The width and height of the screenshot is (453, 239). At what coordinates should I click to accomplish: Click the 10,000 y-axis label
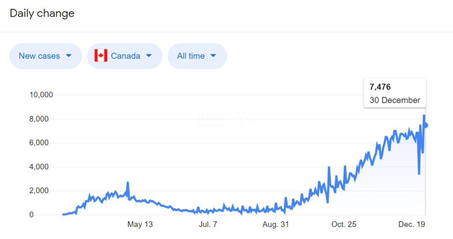41,95
